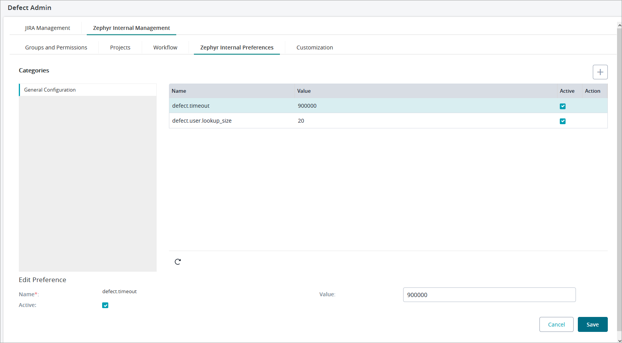
Task: Click the Name column header
Action: pos(179,91)
